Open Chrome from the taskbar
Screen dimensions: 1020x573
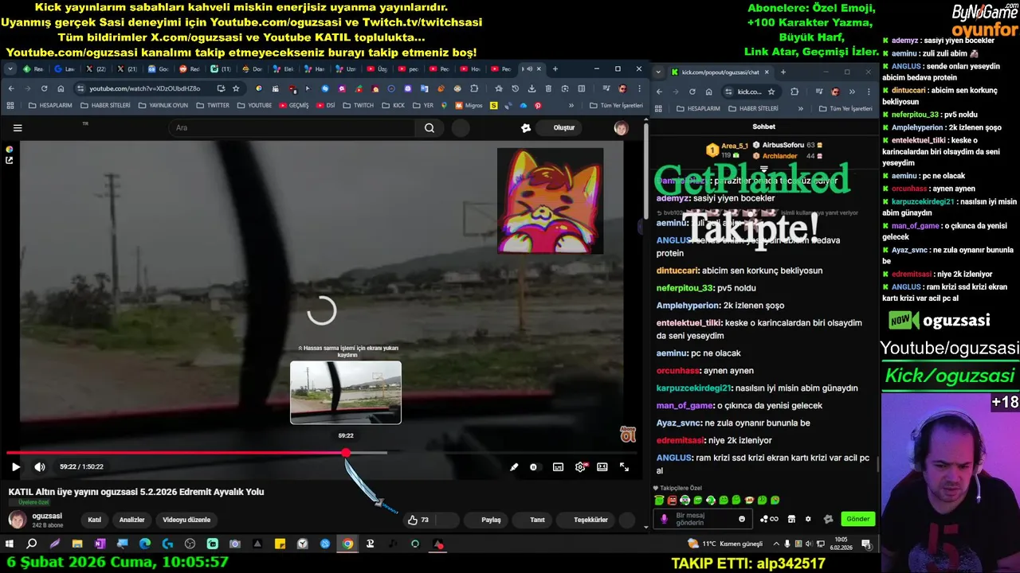347,544
